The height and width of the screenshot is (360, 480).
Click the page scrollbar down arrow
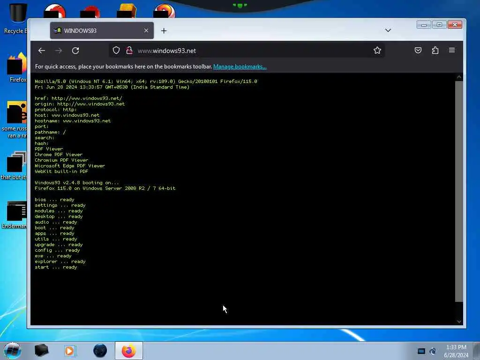tap(459, 321)
